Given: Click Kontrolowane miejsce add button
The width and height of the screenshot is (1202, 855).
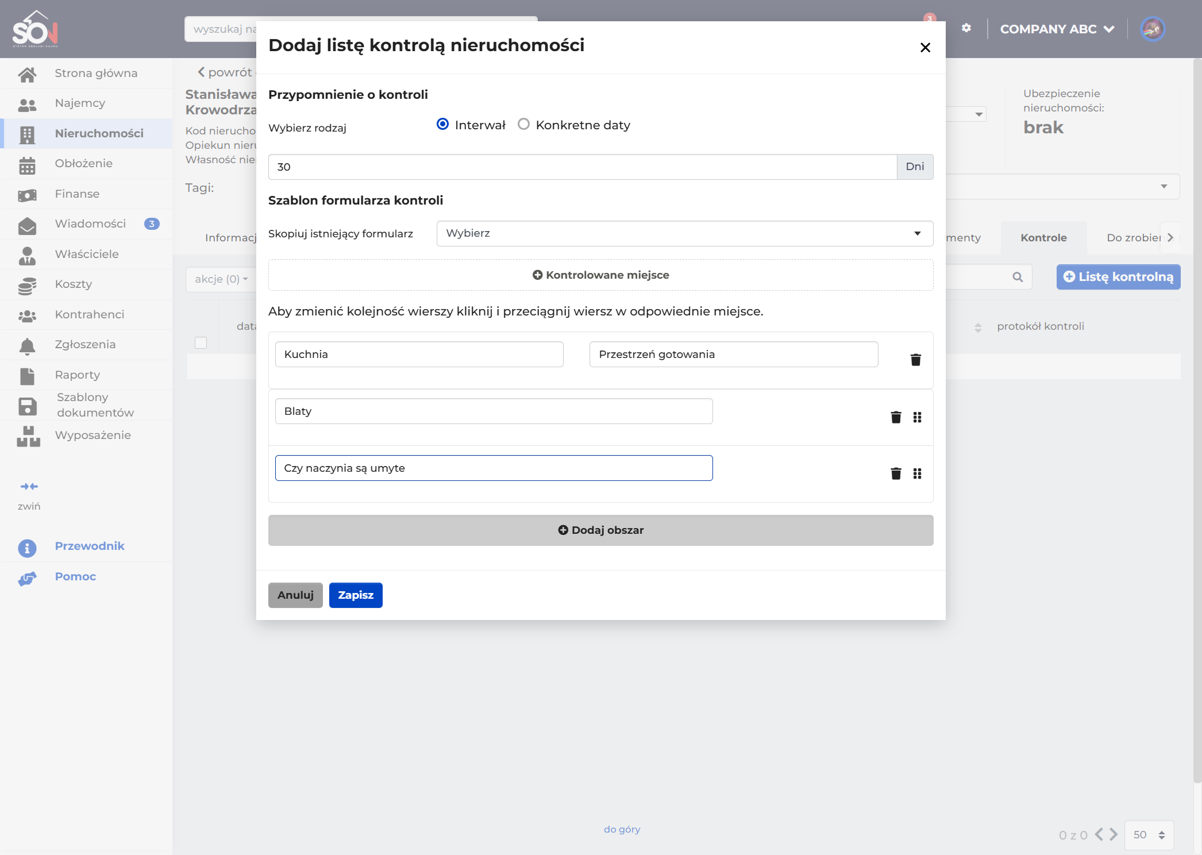Looking at the screenshot, I should (x=600, y=275).
